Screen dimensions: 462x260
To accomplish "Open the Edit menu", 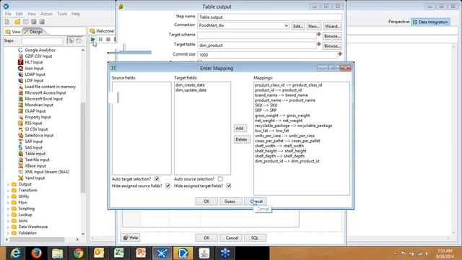I will pyautogui.click(x=19, y=14).
